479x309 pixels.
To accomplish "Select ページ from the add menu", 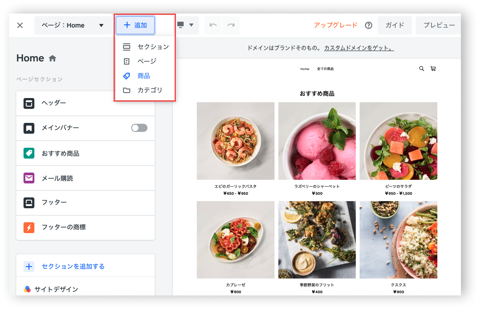I will pyautogui.click(x=145, y=61).
